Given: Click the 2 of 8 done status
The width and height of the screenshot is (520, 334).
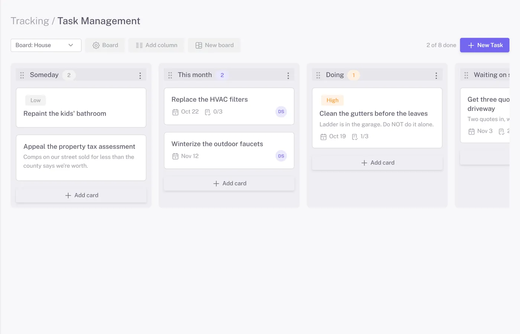Looking at the screenshot, I should (441, 45).
